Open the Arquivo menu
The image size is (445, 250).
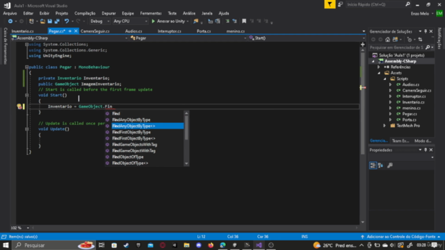[10, 13]
